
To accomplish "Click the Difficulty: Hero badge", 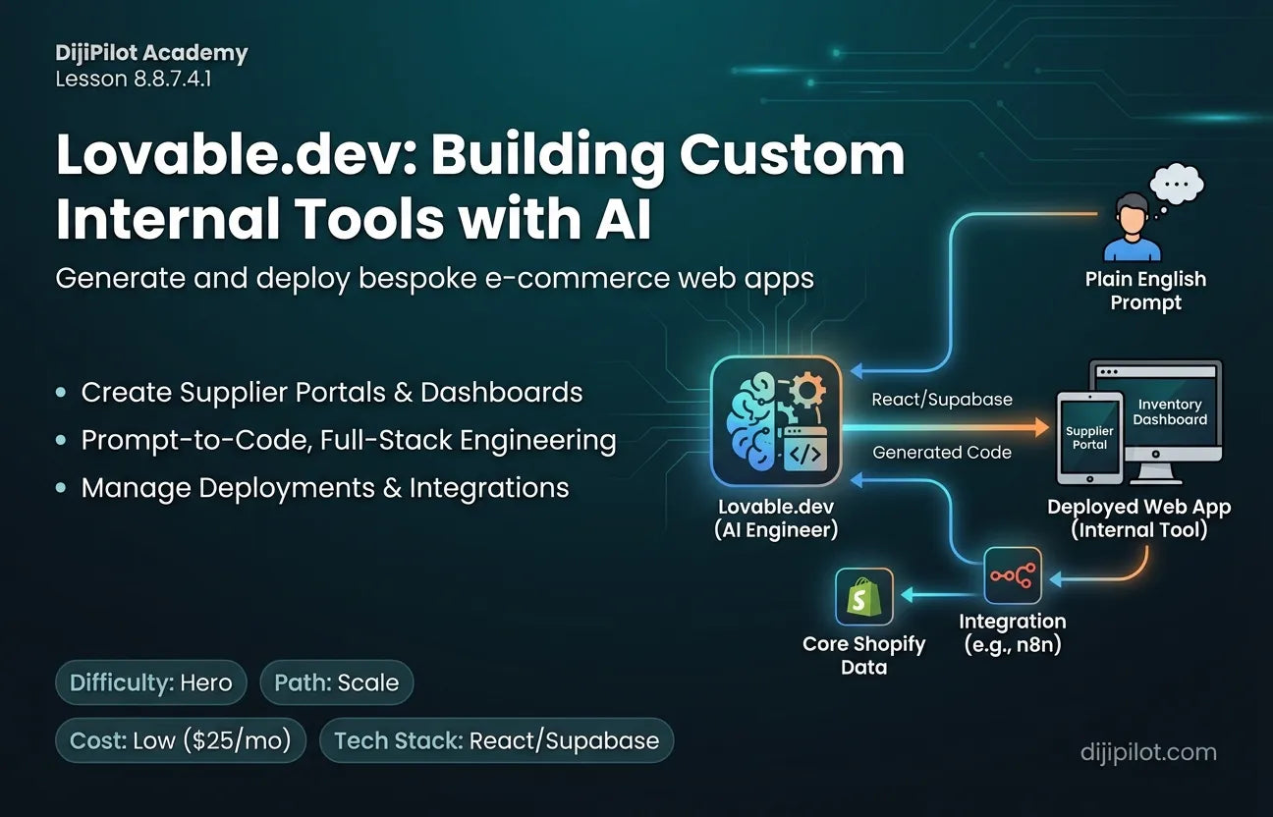I will coord(150,682).
